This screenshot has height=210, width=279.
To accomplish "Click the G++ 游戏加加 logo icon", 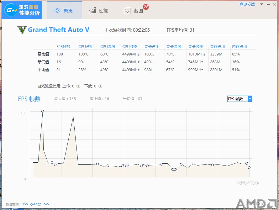I will click(11, 10).
